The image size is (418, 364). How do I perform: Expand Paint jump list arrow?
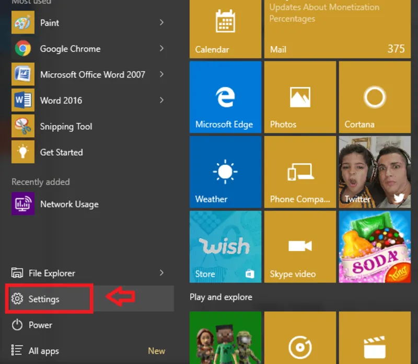pos(161,22)
